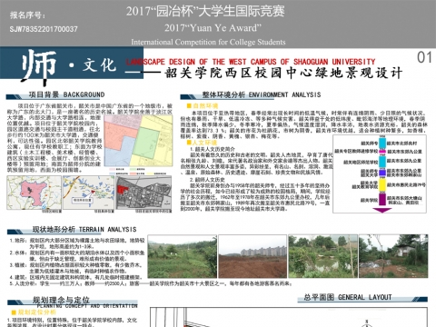Screen dimensions: 436x327
Task: Open the middle city road map thumbnail
Action: click(x=88, y=193)
